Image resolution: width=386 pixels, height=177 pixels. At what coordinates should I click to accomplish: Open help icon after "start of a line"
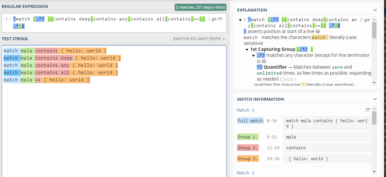[x=318, y=32]
